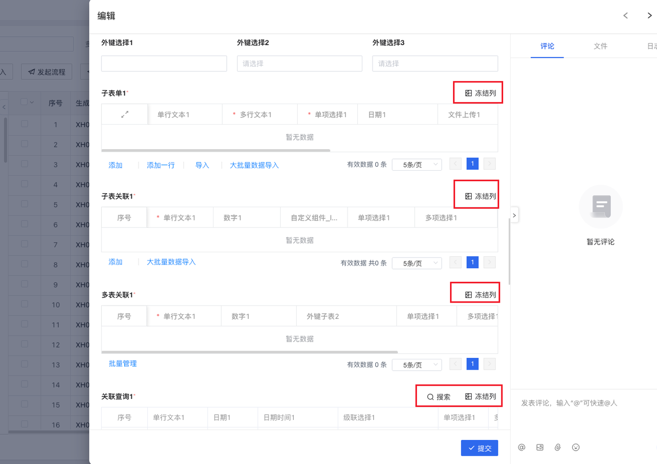Image resolution: width=657 pixels, height=464 pixels.
Task: Open 5条/页 page size dropdown under 子表单1
Action: pos(416,165)
